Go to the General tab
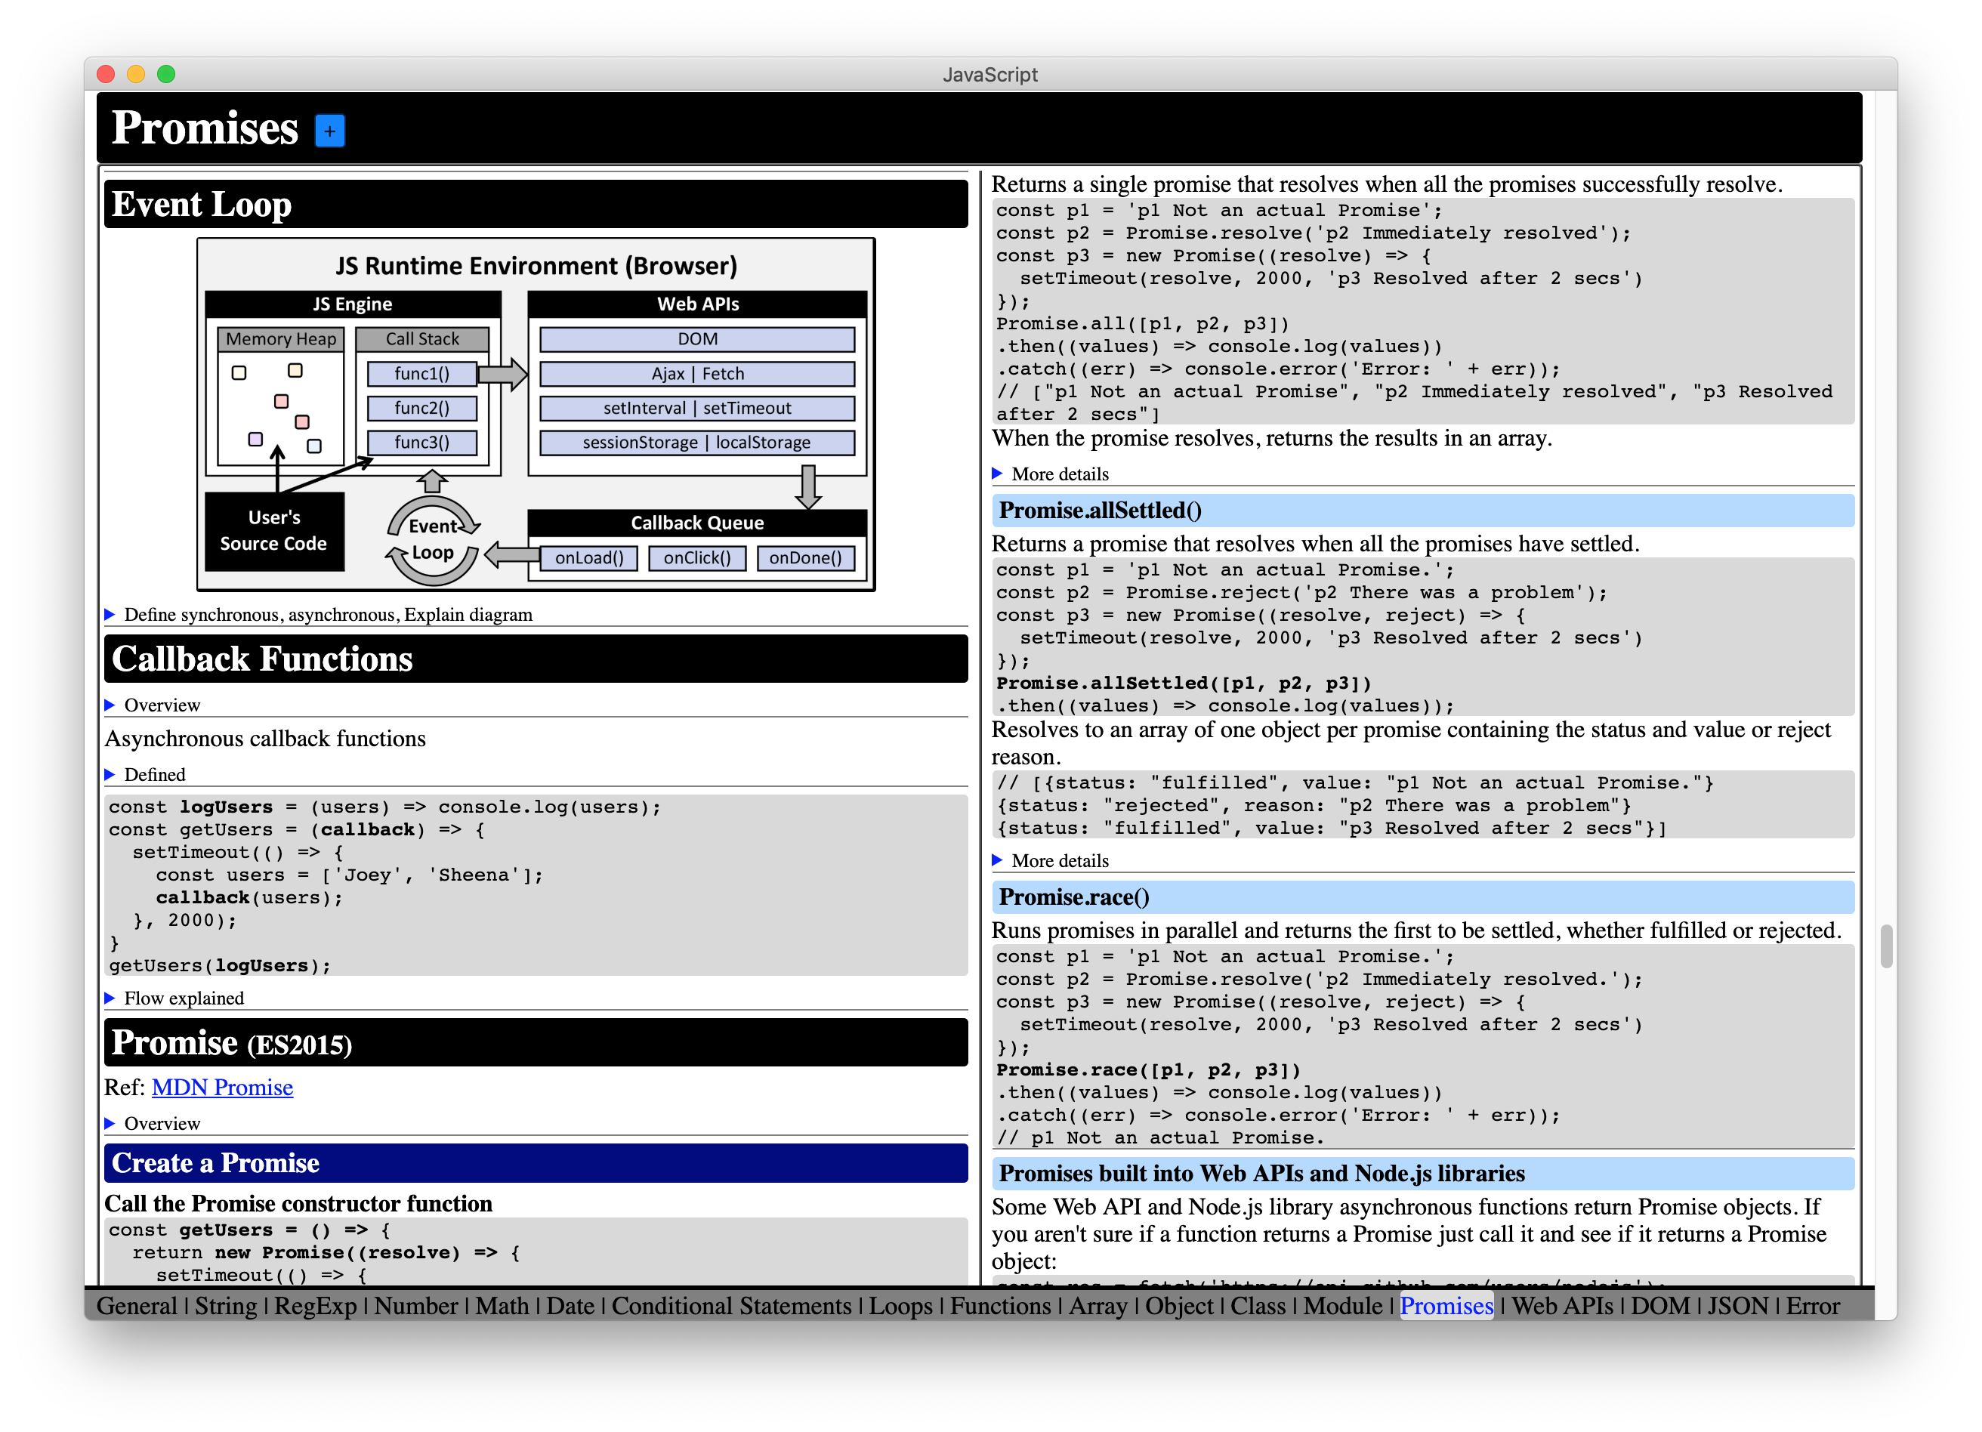The height and width of the screenshot is (1432, 1982). 136,1305
